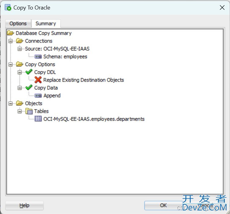Close the Copy To Oracle dialog
Viewport: 230px width, 214px height.
[x=222, y=7]
